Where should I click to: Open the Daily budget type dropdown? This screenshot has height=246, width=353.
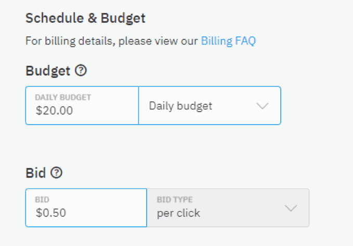pos(210,105)
